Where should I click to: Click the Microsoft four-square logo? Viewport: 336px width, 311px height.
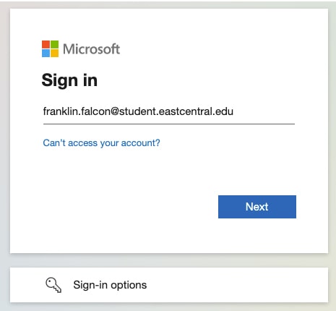50,49
